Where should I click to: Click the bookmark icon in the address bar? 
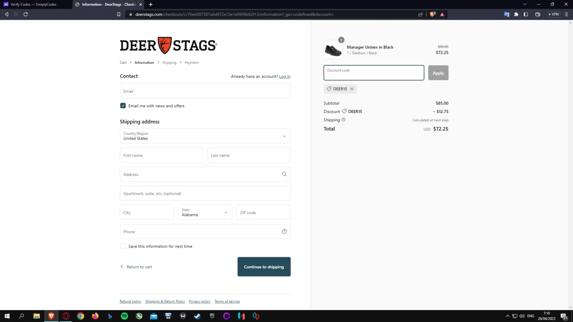click(119, 14)
